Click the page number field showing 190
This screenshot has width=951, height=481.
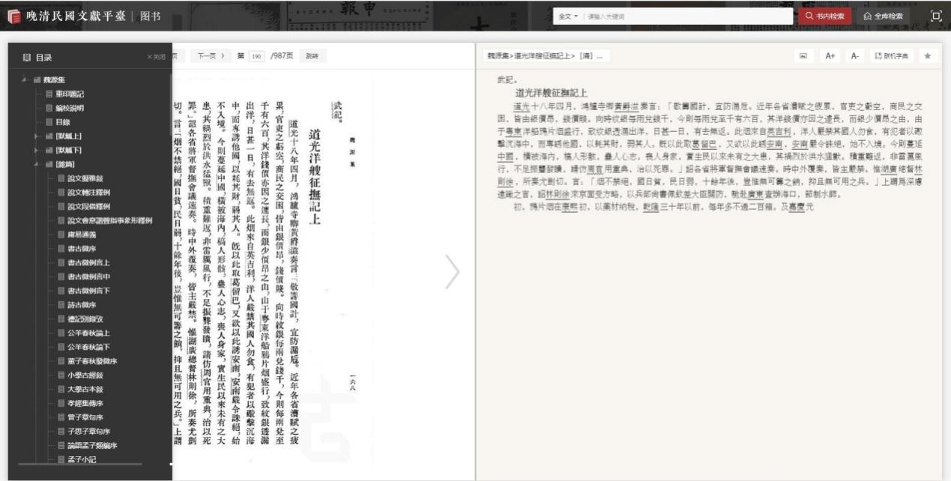click(256, 56)
